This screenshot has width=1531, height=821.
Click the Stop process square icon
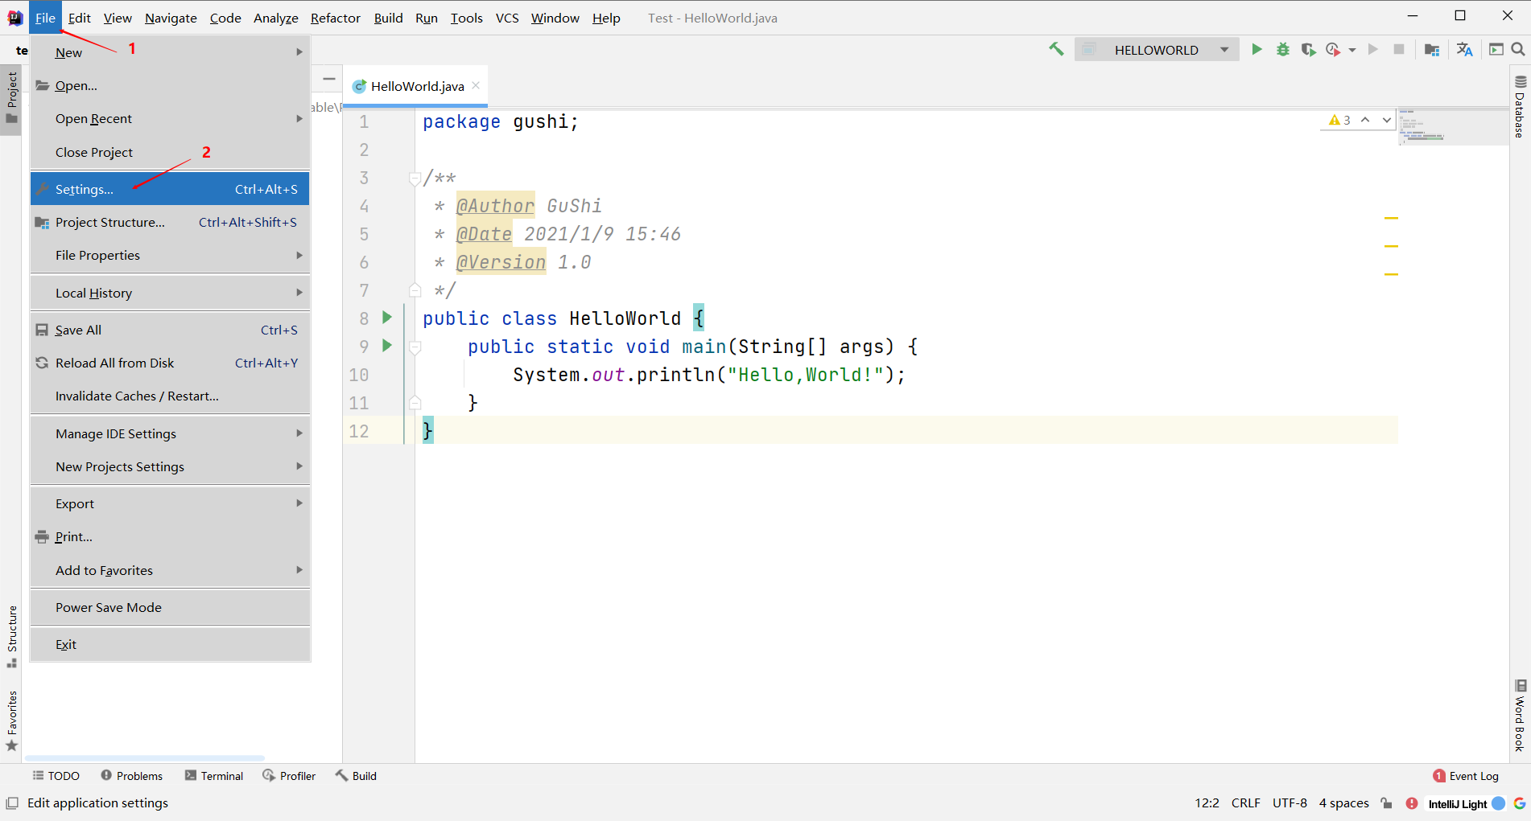pos(1399,49)
